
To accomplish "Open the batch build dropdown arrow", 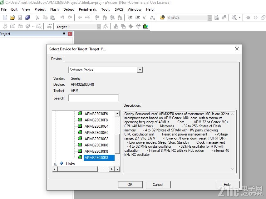I will click(33, 26).
